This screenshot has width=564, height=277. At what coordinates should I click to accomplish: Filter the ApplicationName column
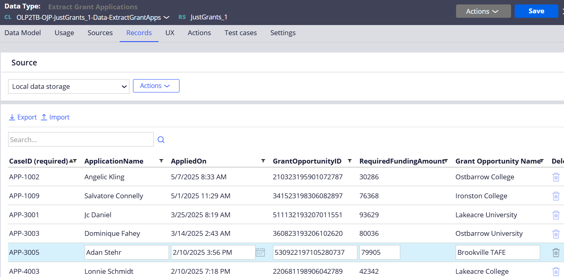point(161,161)
